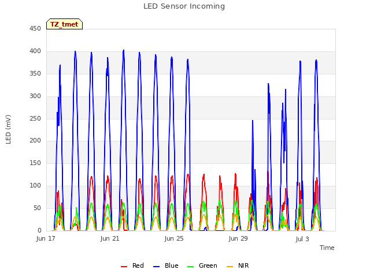The width and height of the screenshot is (370, 277).
Task: Click the 250 y-axis tick label
Action: click(x=35, y=118)
